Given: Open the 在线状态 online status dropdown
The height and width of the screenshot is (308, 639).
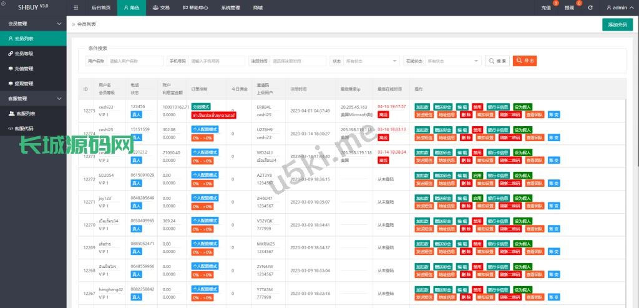Looking at the screenshot, I should pos(452,61).
